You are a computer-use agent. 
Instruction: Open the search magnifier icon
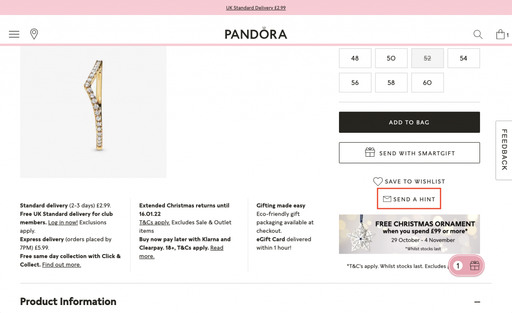477,34
